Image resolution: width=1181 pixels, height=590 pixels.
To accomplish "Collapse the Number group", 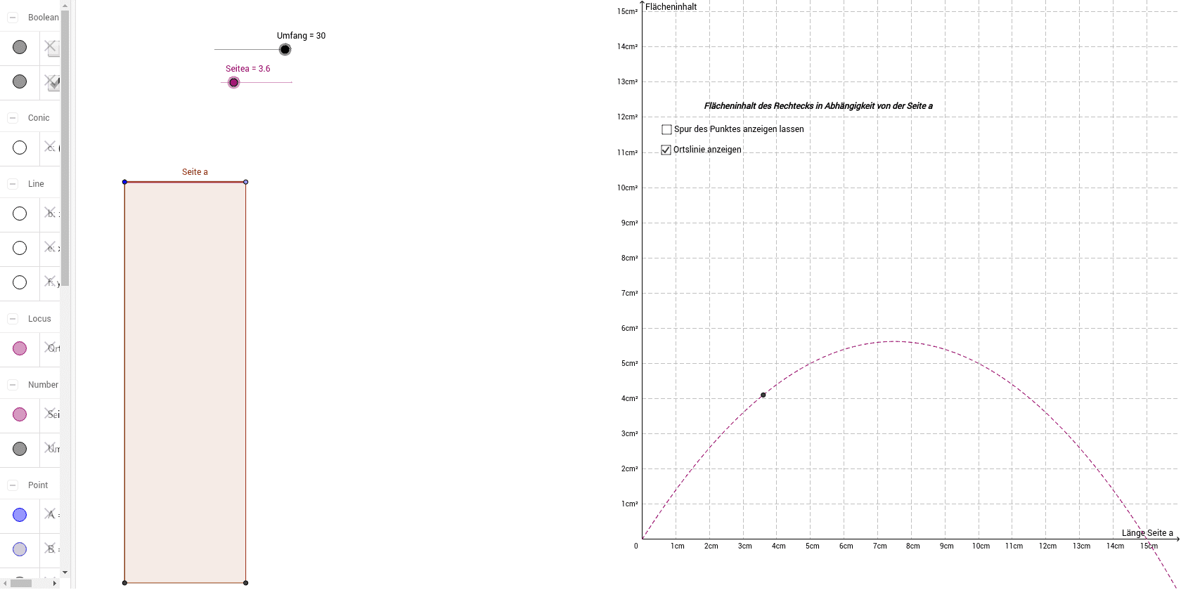I will [13, 385].
